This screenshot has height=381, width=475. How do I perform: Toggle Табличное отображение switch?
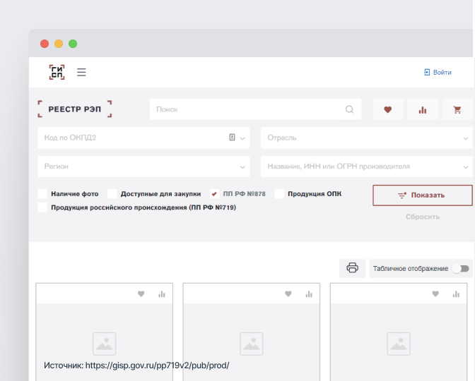coord(463,269)
